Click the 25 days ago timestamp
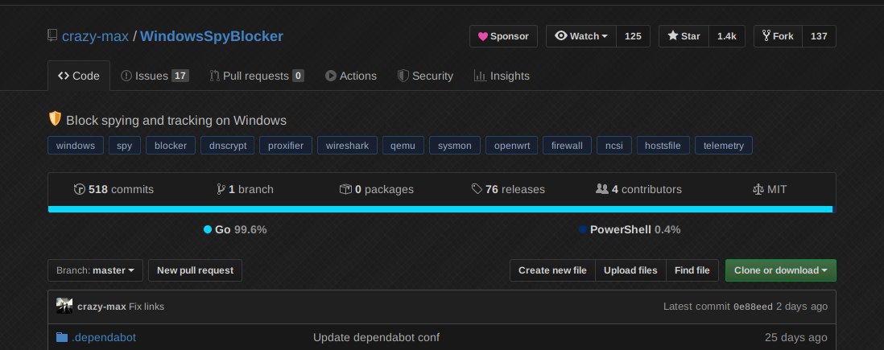 pyautogui.click(x=796, y=337)
